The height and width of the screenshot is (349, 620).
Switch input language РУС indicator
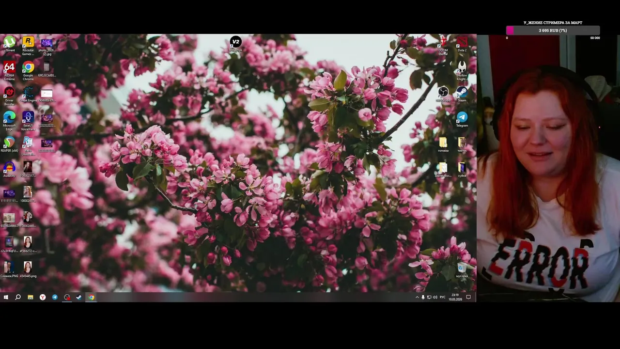point(443,297)
